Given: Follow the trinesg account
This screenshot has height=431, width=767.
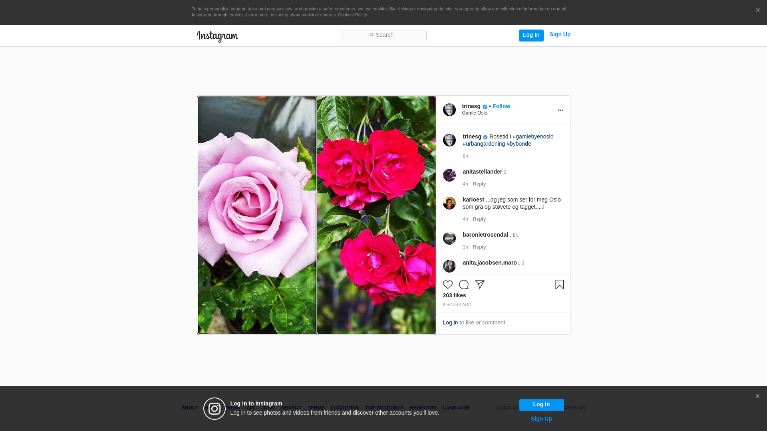Looking at the screenshot, I should coord(501,106).
